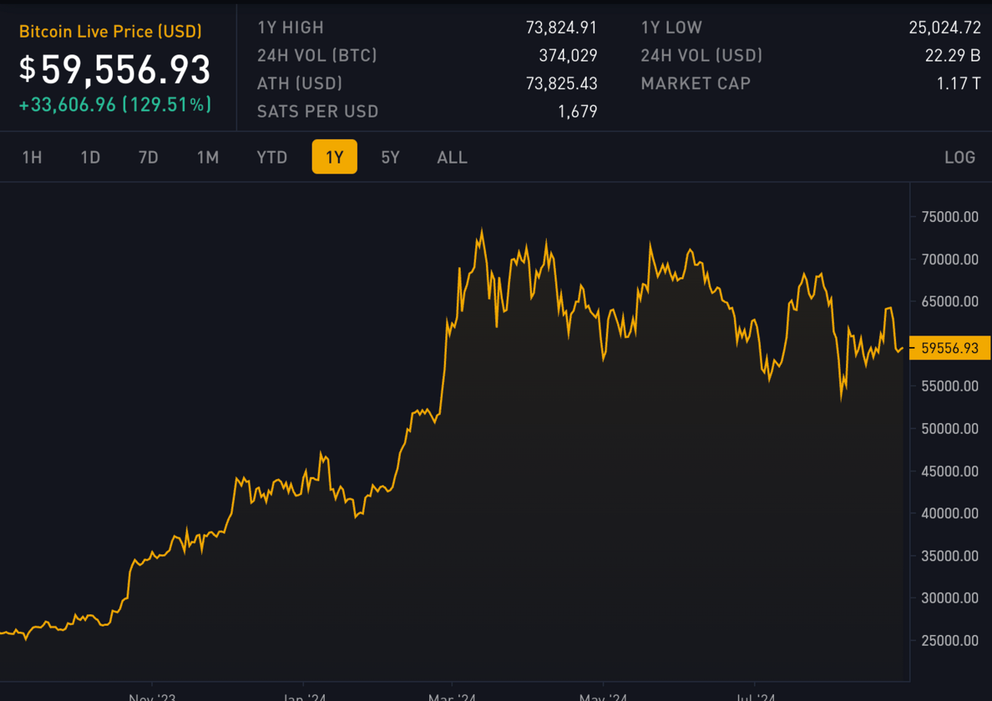Click the 50000.00 price axis label
Screen dimensions: 992x701
[950, 428]
